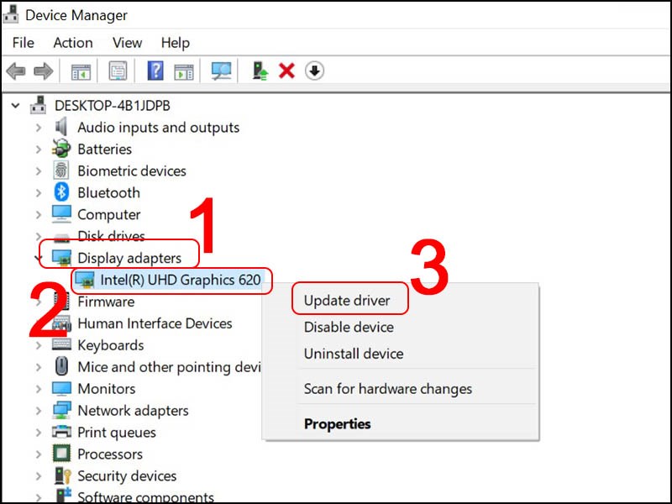
Task: Open the Action menu
Action: 73,43
